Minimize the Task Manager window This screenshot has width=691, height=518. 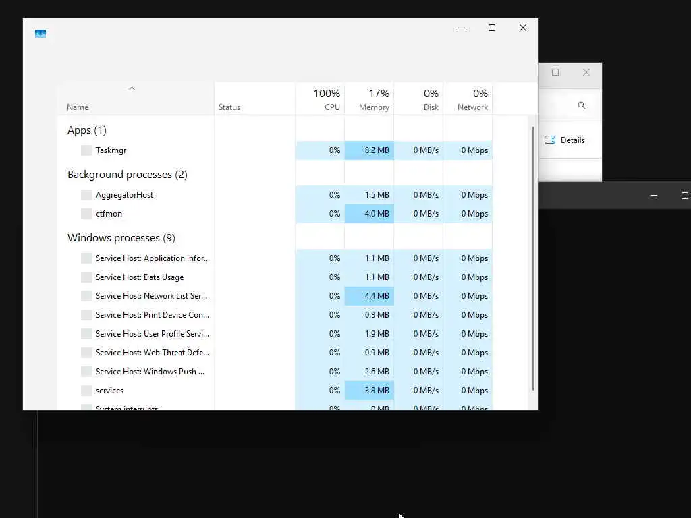click(x=462, y=28)
